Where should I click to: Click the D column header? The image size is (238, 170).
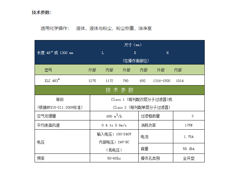click(x=135, y=53)
